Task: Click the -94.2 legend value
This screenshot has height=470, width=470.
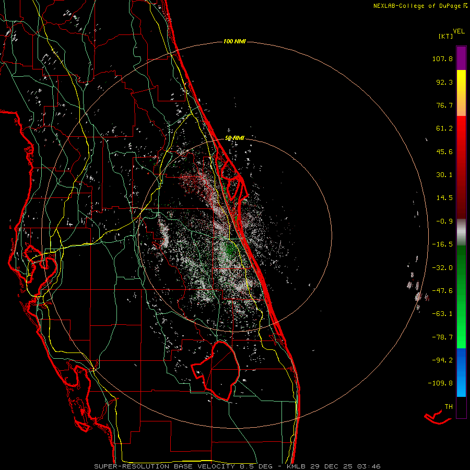Action: [442, 360]
